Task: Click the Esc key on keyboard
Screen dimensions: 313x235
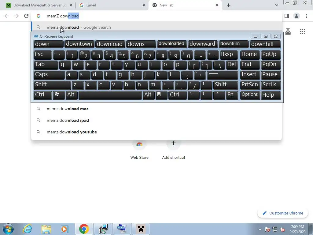Action: click(42, 55)
